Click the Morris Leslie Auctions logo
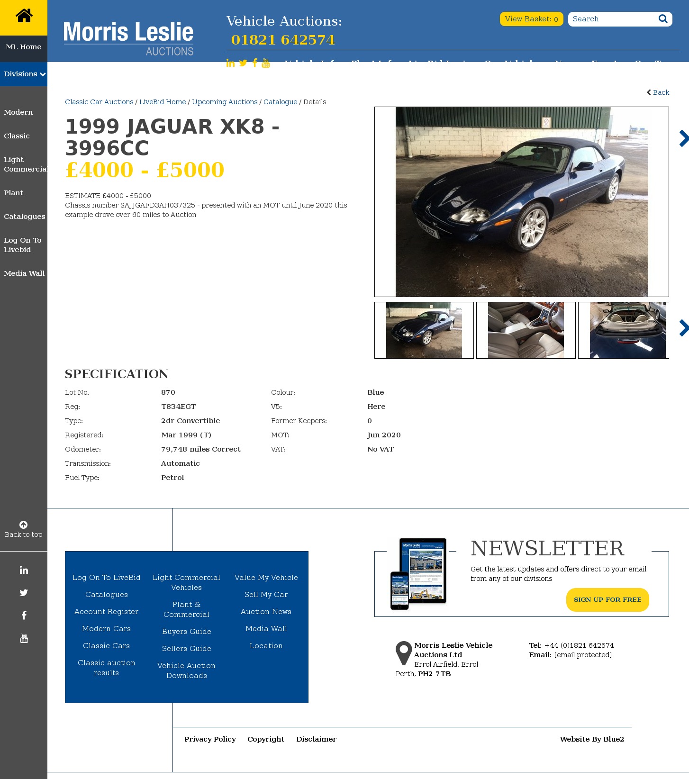Image resolution: width=689 pixels, height=779 pixels. click(x=128, y=39)
